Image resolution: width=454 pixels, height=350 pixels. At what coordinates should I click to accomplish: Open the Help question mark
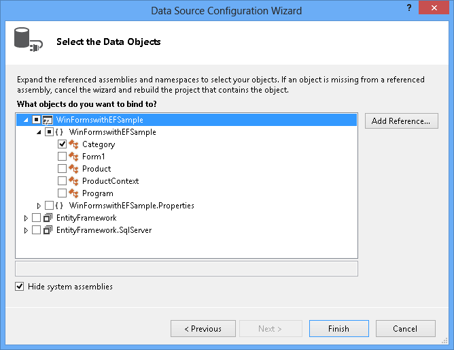(x=408, y=8)
